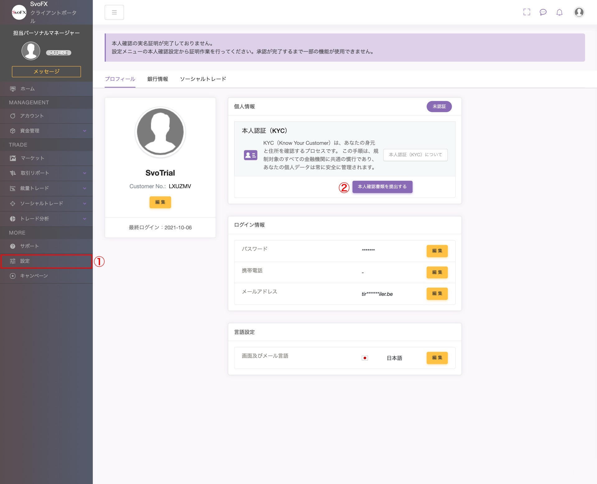Expand the 裁量トレード chevron
597x484 pixels.
click(85, 188)
